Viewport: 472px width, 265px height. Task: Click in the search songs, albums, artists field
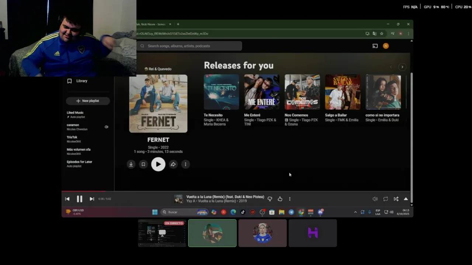pyautogui.click(x=190, y=46)
